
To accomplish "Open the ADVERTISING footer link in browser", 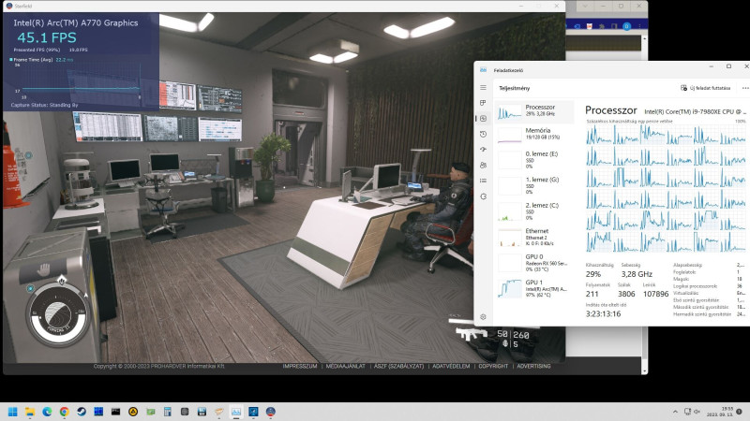I will 533,366.
